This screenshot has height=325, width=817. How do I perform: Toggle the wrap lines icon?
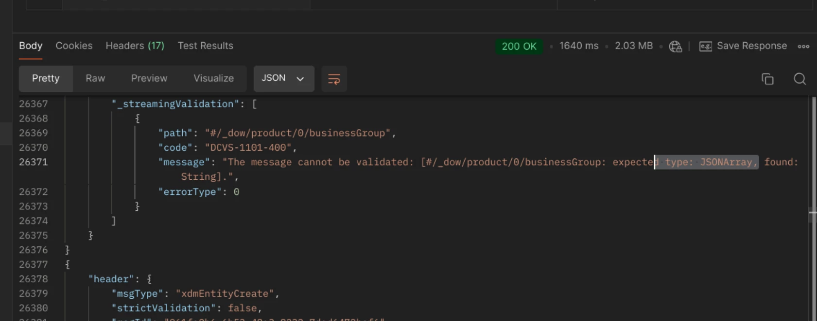334,79
